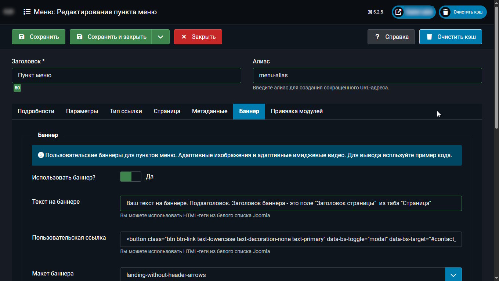Toggle the Use Banner switch off
The image size is (499, 281).
pos(130,177)
